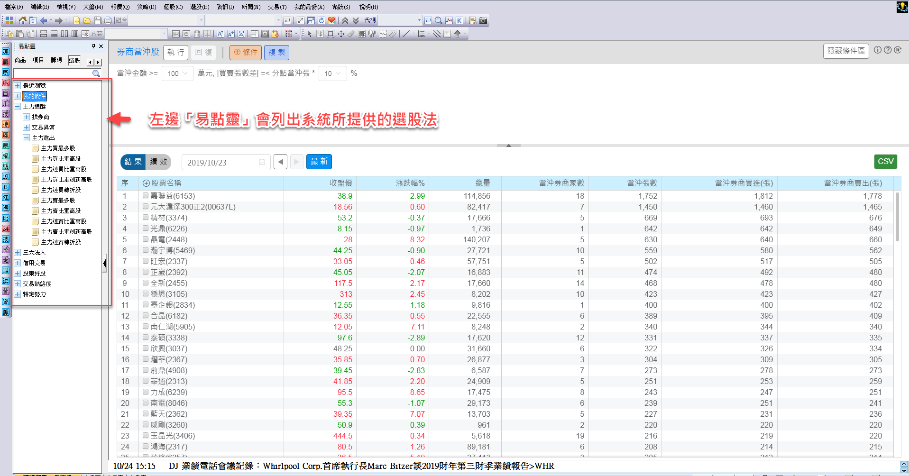Image resolution: width=909 pixels, height=476 pixels.
Task: Click the 2019/10/23 date input field
Action: pyautogui.click(x=226, y=162)
